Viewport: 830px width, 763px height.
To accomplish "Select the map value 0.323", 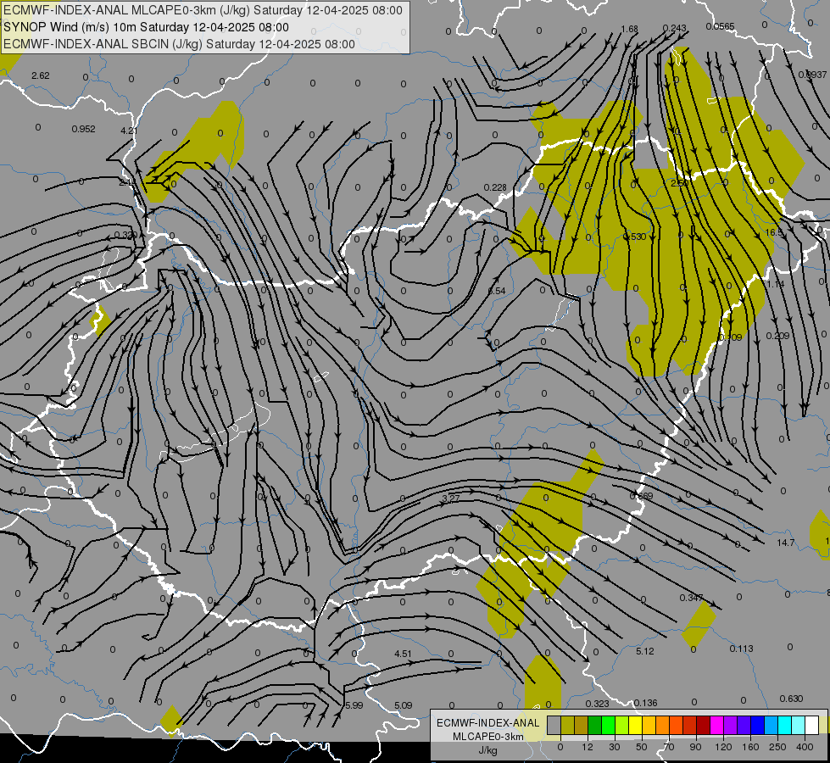I will 597,704.
